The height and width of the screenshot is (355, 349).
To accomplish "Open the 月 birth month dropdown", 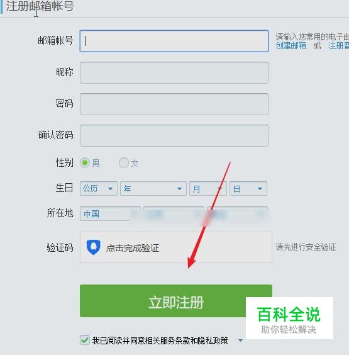I will (x=208, y=188).
